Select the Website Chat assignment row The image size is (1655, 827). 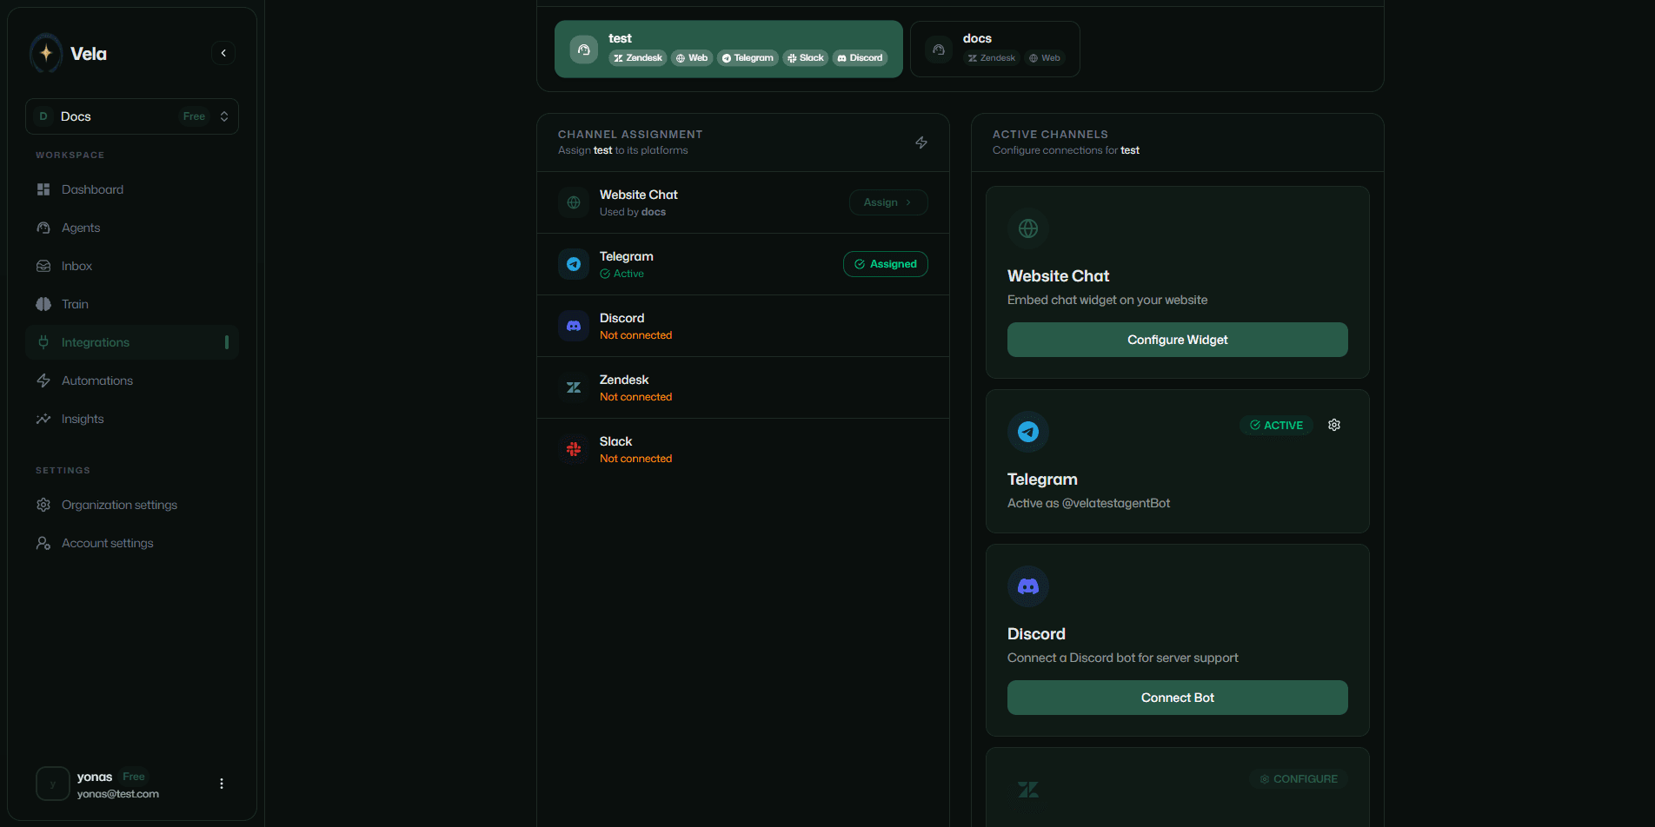743,202
